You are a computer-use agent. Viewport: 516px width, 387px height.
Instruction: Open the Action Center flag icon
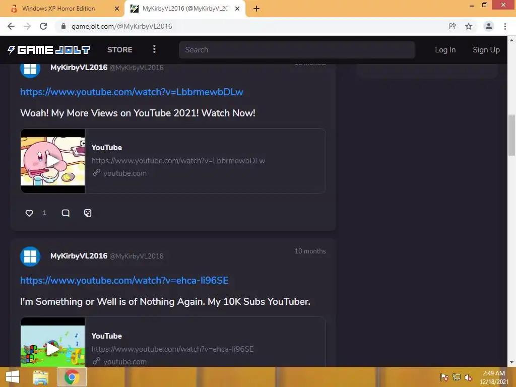[444, 377]
